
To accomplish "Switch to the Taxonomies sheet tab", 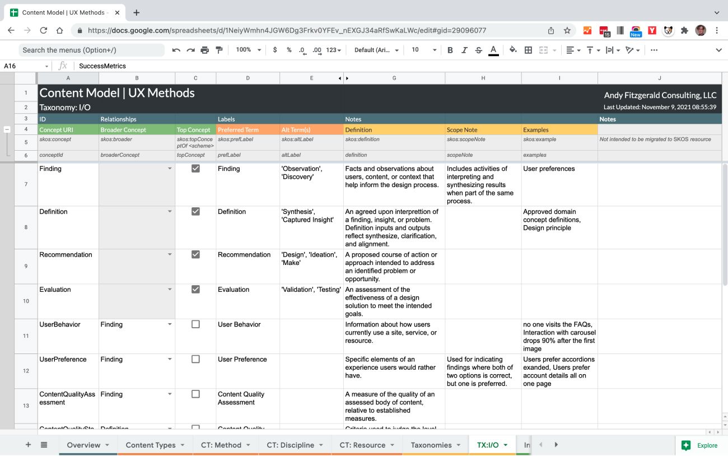I will (436, 445).
